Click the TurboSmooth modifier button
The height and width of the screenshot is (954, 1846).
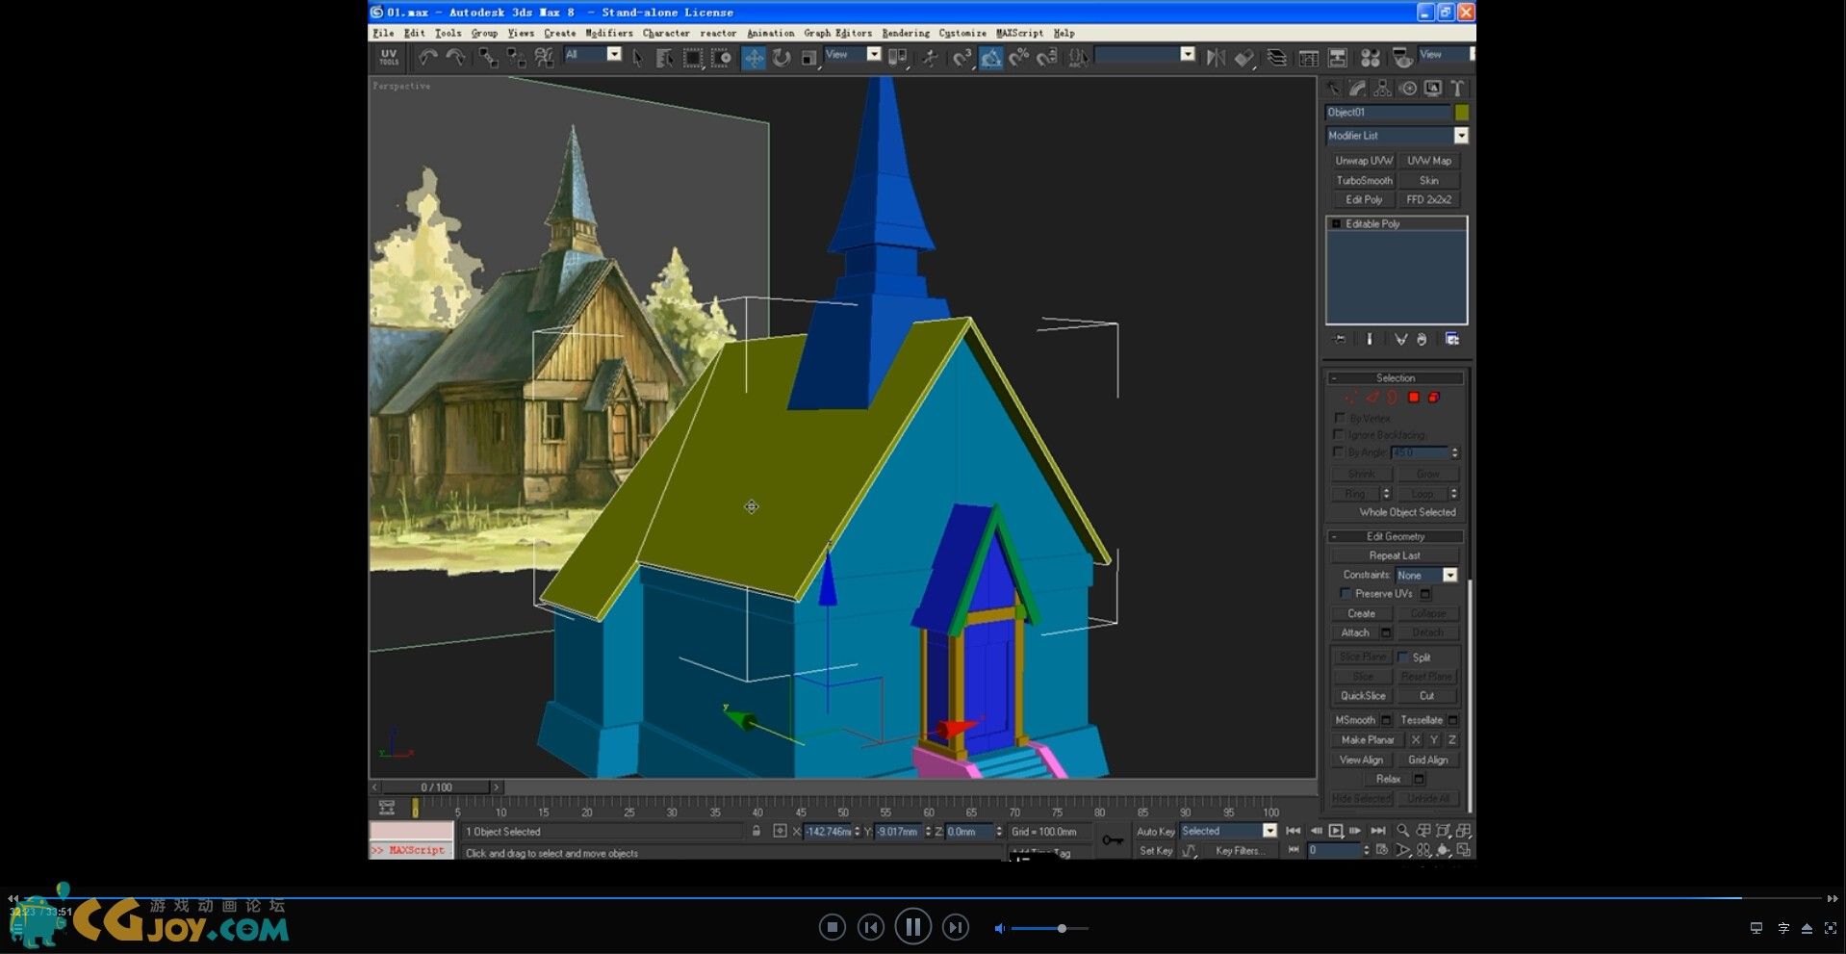(1363, 180)
